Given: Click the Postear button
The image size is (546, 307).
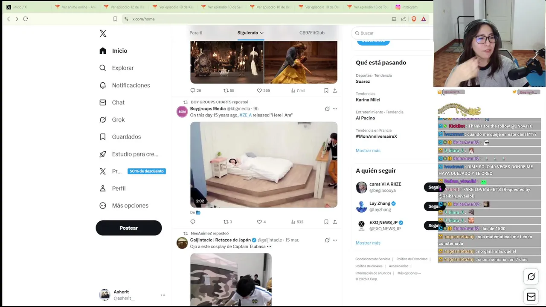Looking at the screenshot, I should tap(129, 228).
